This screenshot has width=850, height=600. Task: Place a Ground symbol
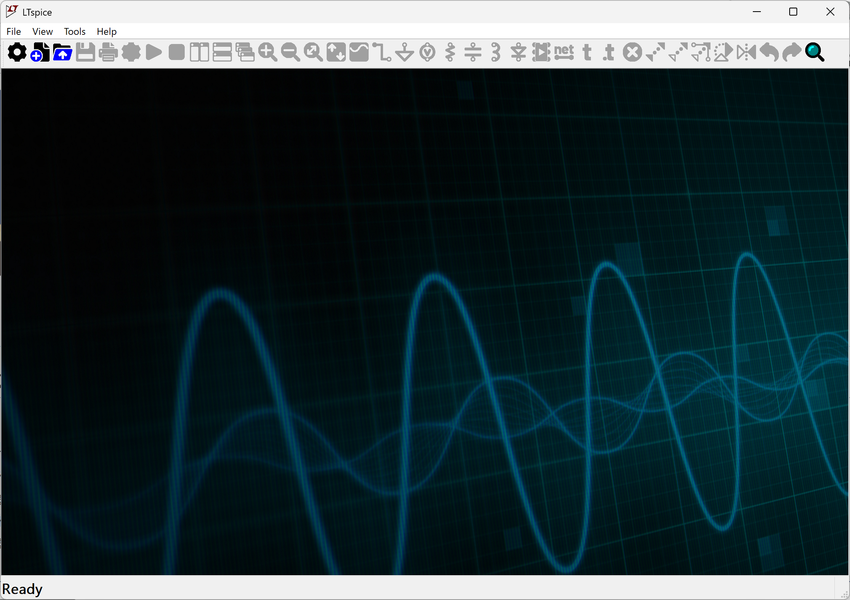click(x=405, y=52)
